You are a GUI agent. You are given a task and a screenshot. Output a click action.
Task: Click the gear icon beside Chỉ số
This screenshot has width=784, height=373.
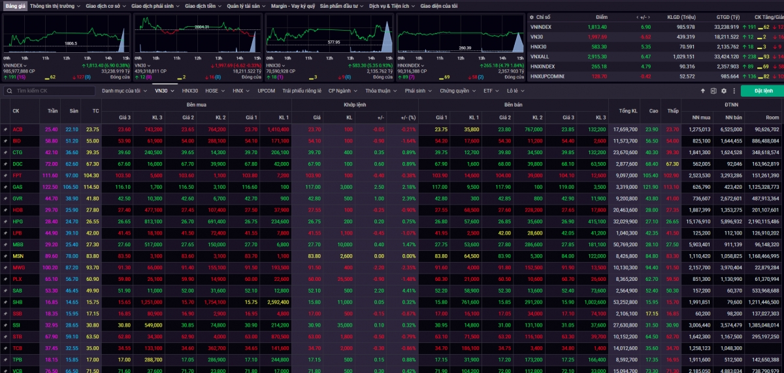pos(531,17)
